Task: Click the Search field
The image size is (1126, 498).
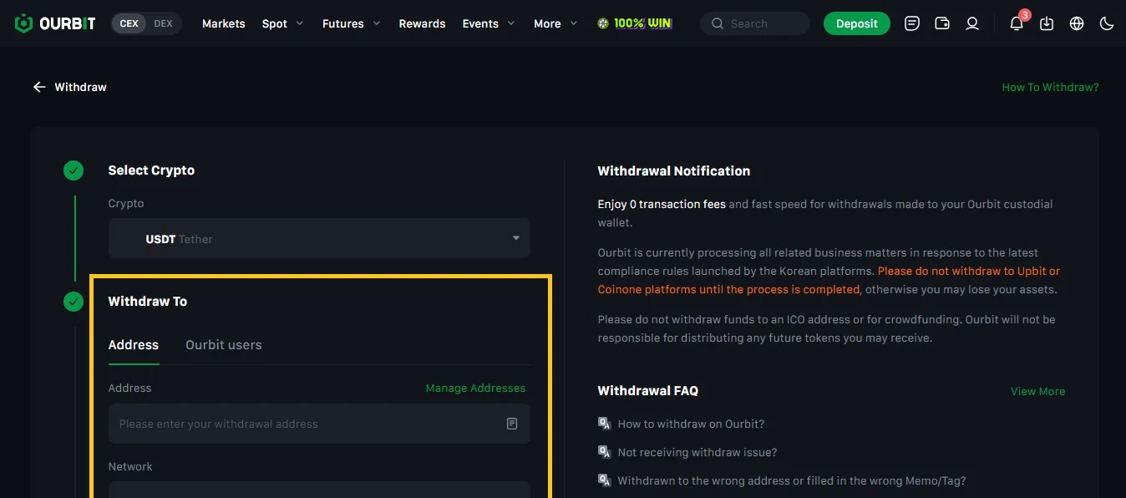Action: (755, 23)
